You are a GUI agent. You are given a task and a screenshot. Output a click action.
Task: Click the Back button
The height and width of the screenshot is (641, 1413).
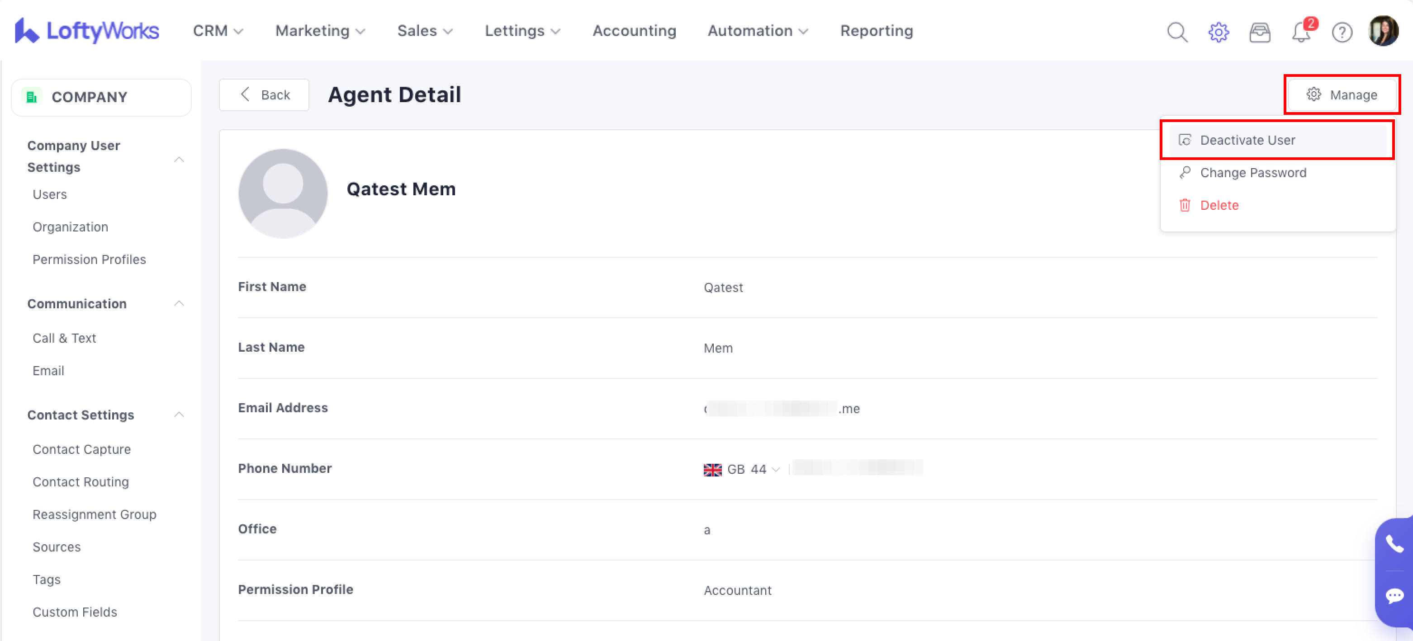pos(265,95)
